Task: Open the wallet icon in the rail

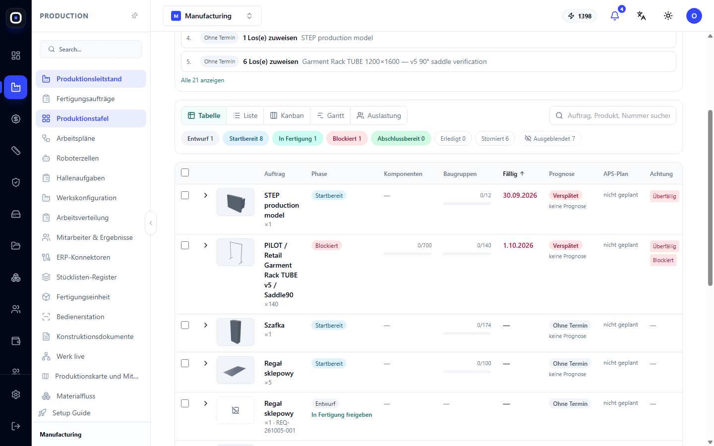Action: pos(16,341)
